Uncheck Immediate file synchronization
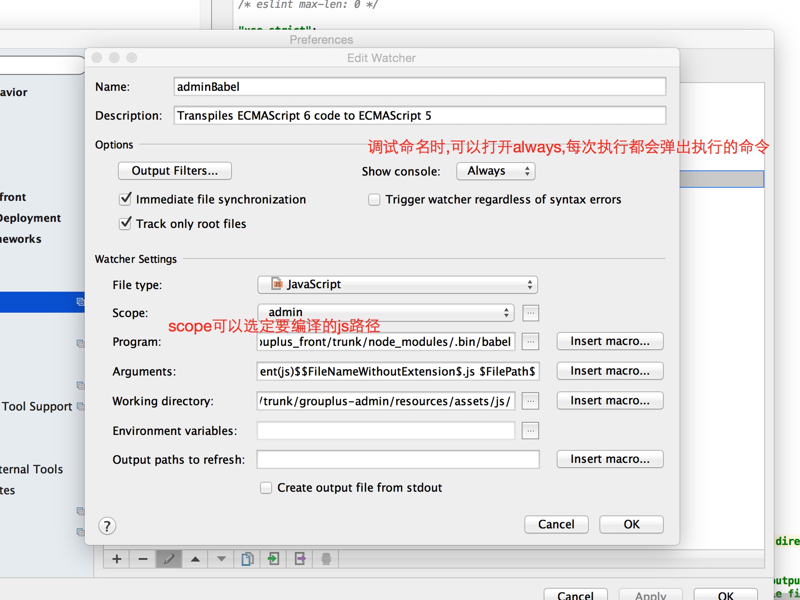This screenshot has height=600, width=800. 125,199
